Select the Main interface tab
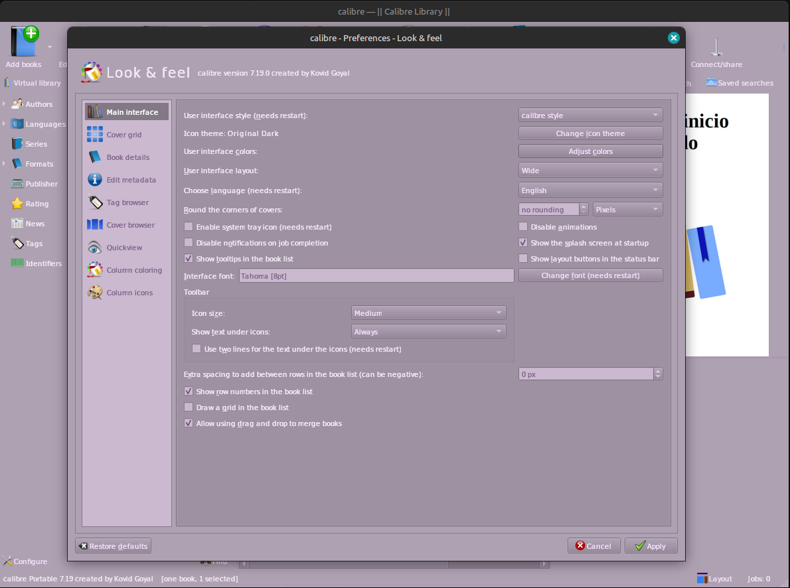 point(126,112)
